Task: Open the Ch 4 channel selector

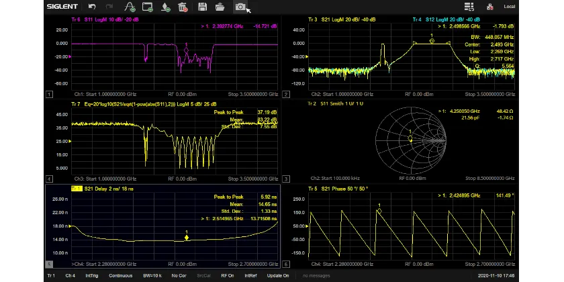Action: pyautogui.click(x=70, y=276)
